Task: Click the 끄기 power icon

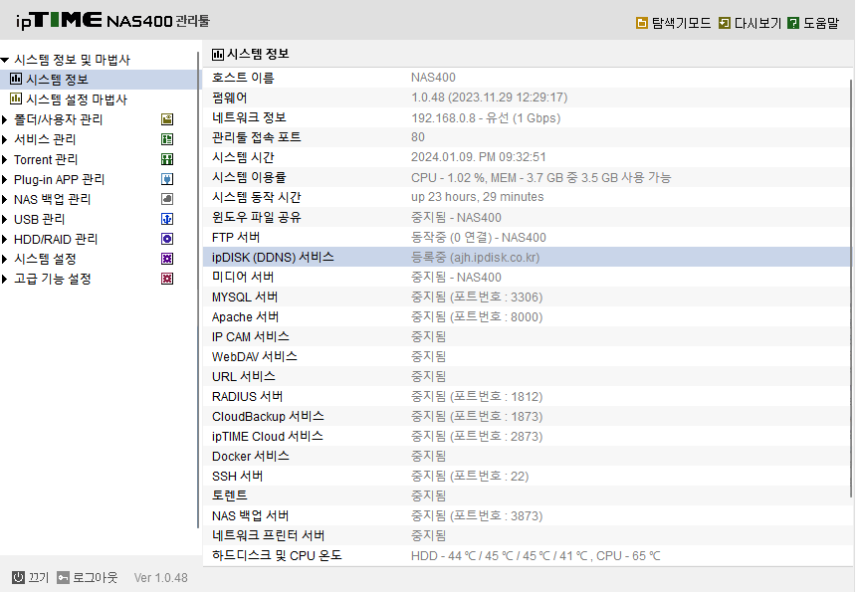Action: coord(18,577)
